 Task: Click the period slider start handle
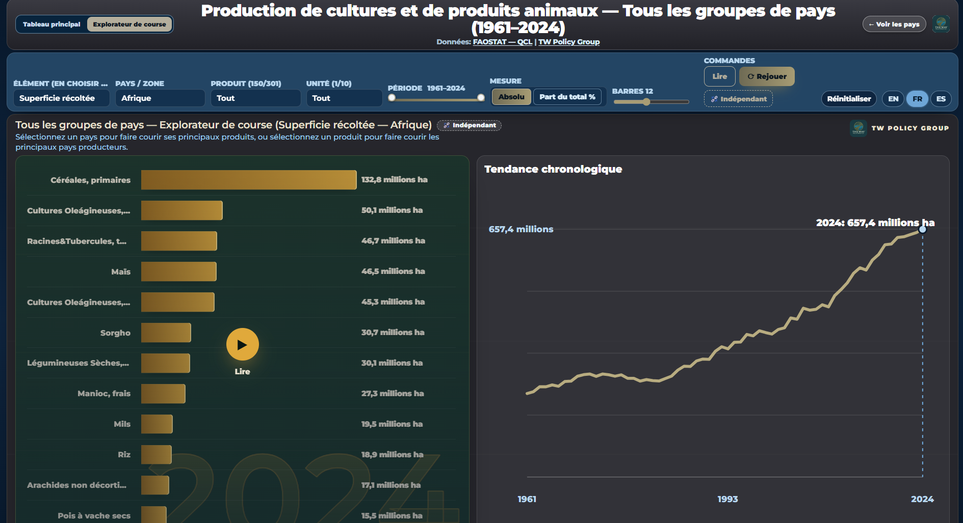tap(392, 98)
